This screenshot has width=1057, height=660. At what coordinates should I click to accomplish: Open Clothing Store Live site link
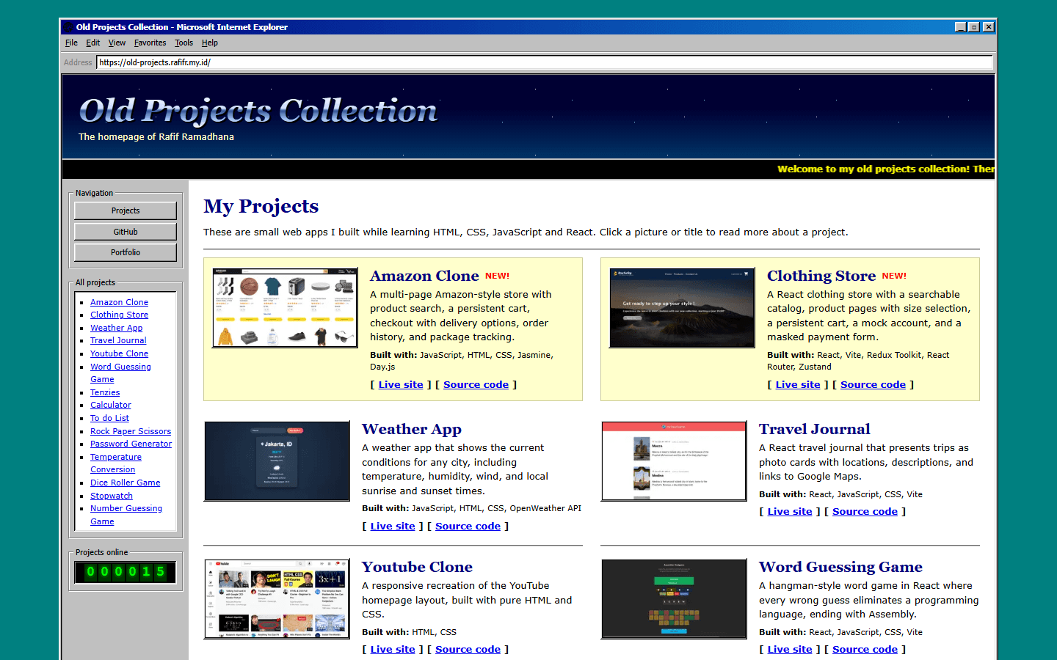click(798, 384)
